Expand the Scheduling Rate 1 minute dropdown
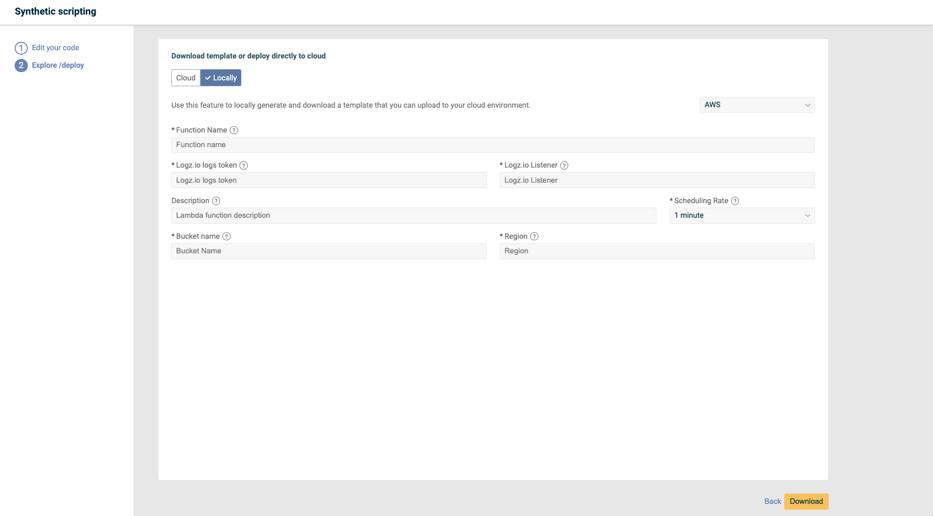 tap(741, 215)
